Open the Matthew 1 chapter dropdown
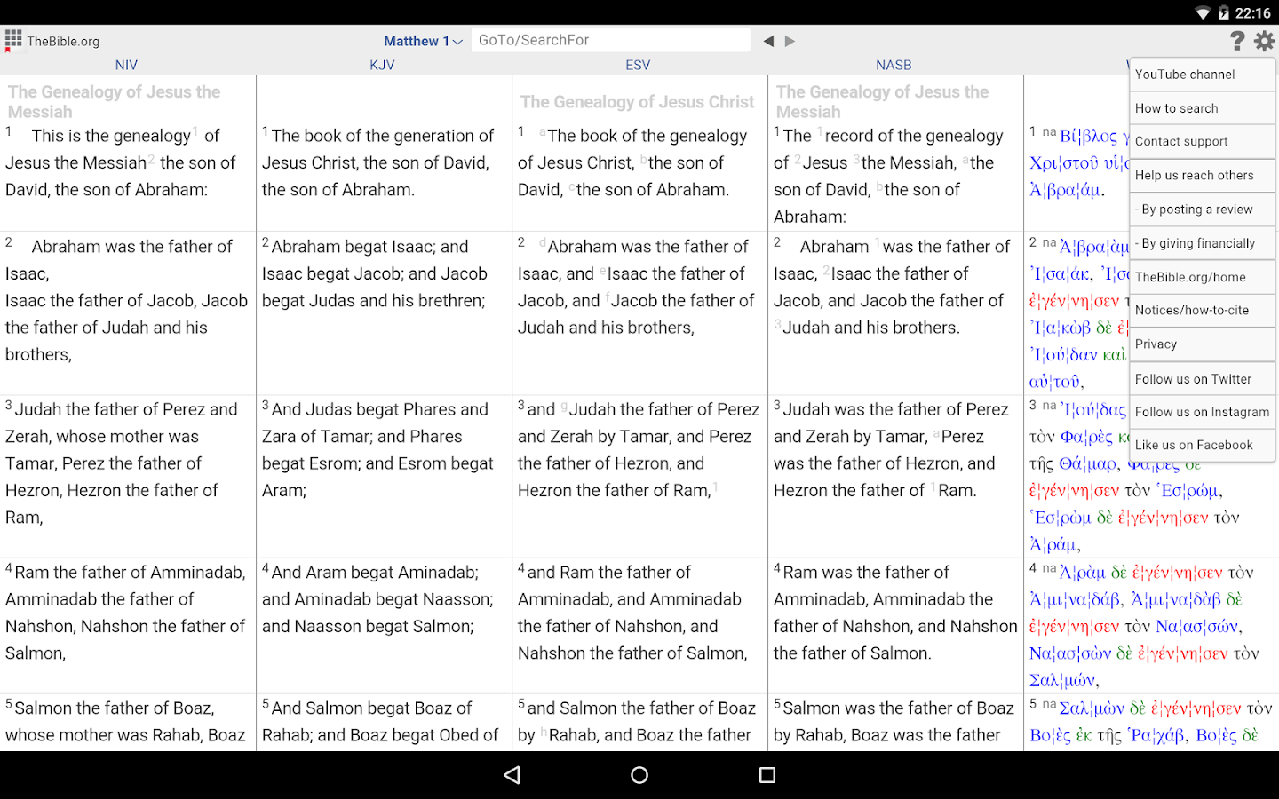Screen dimensions: 1279x799 click(x=423, y=41)
